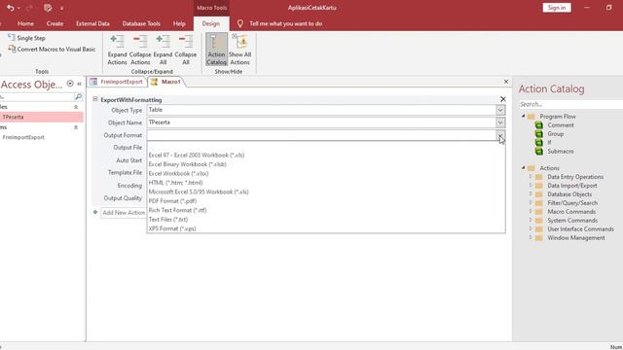Viewport: 623px width, 350px height.
Task: Expand the Window Management folder
Action: click(531, 237)
